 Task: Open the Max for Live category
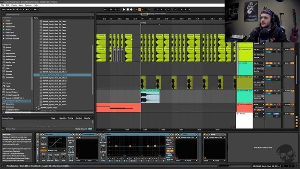[10, 62]
